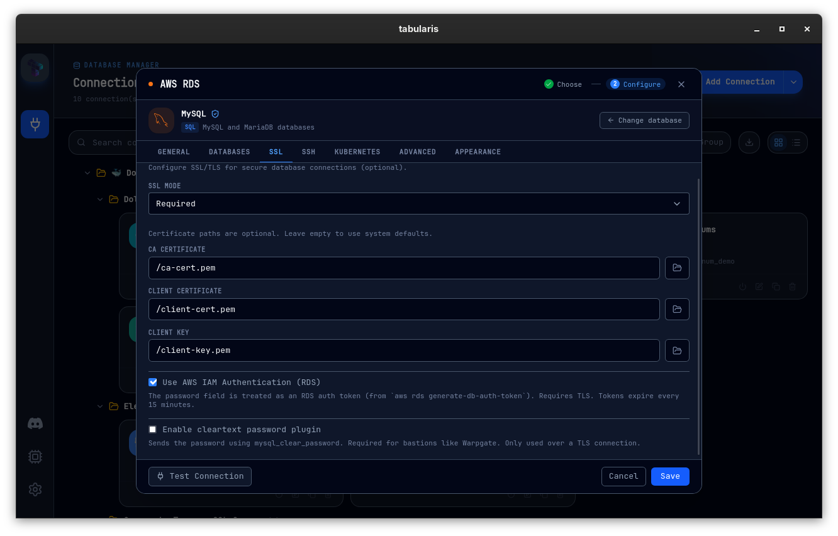Click Change database button
This screenshot has width=838, height=536.
click(x=644, y=120)
